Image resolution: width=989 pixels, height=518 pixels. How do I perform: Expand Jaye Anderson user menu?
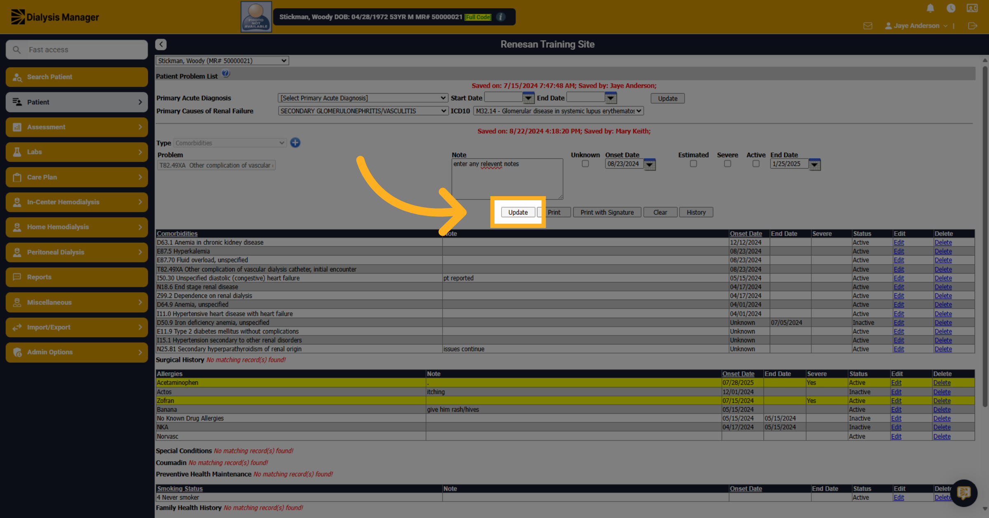tap(916, 26)
